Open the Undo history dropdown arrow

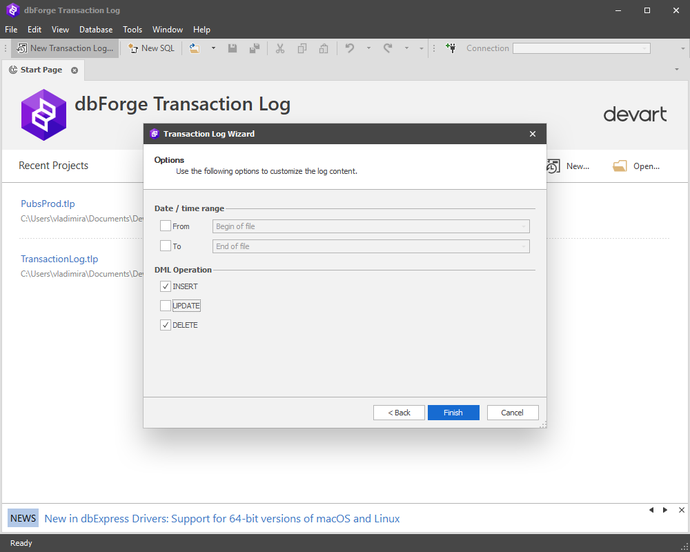pos(368,48)
